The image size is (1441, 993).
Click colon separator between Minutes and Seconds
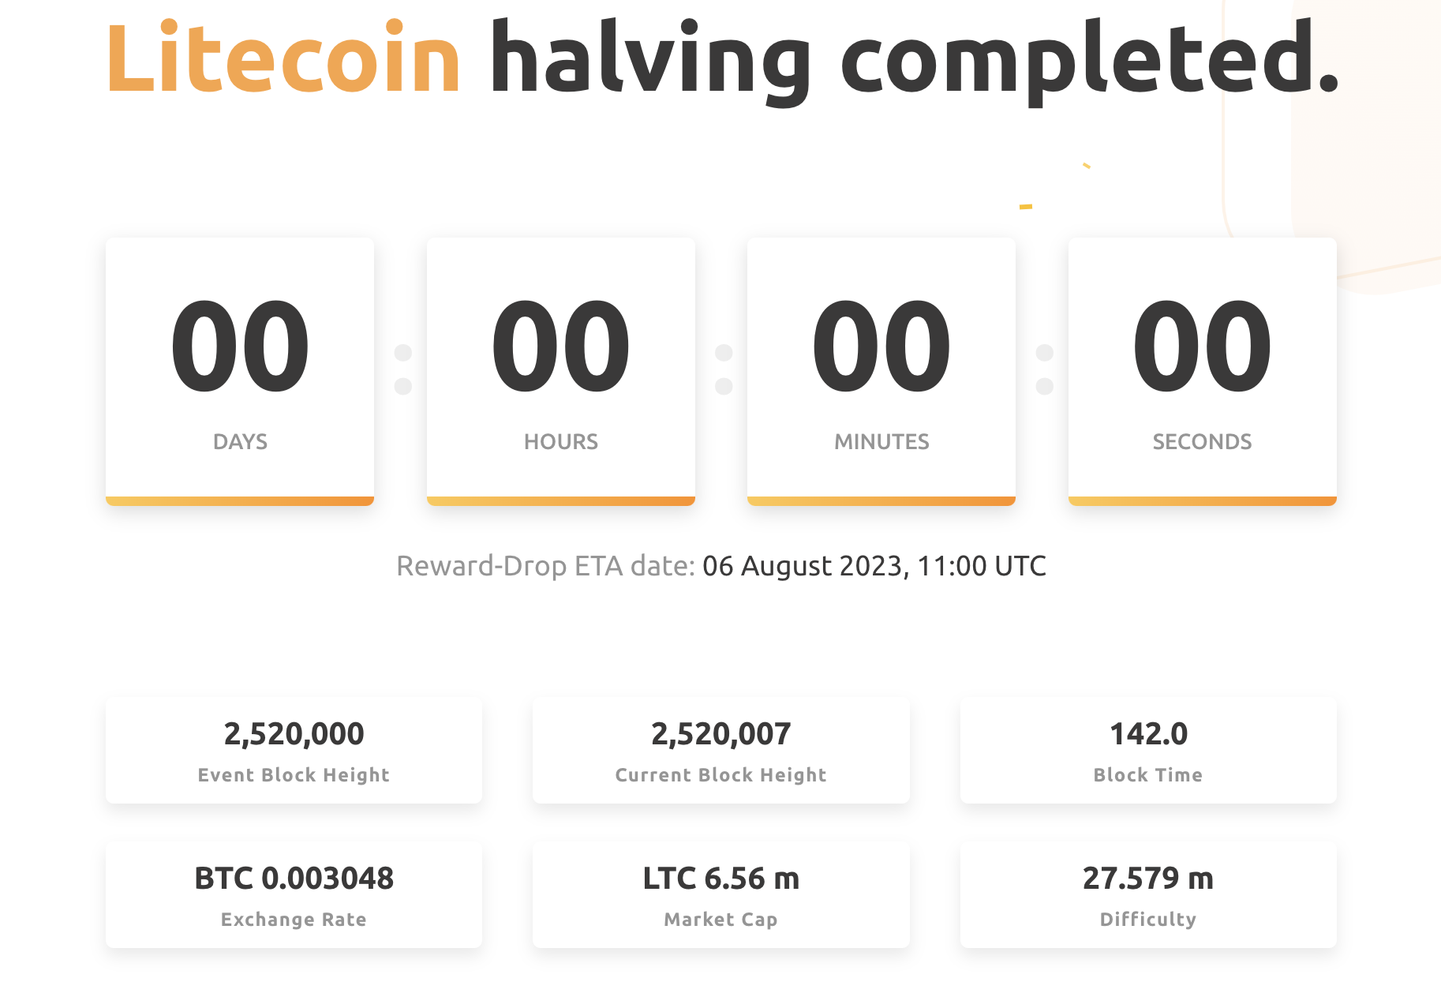tap(1044, 369)
